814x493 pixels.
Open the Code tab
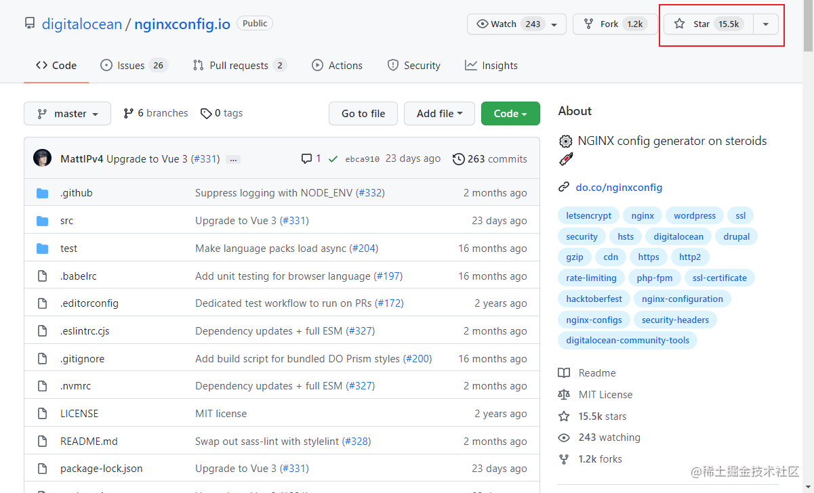[x=56, y=66]
